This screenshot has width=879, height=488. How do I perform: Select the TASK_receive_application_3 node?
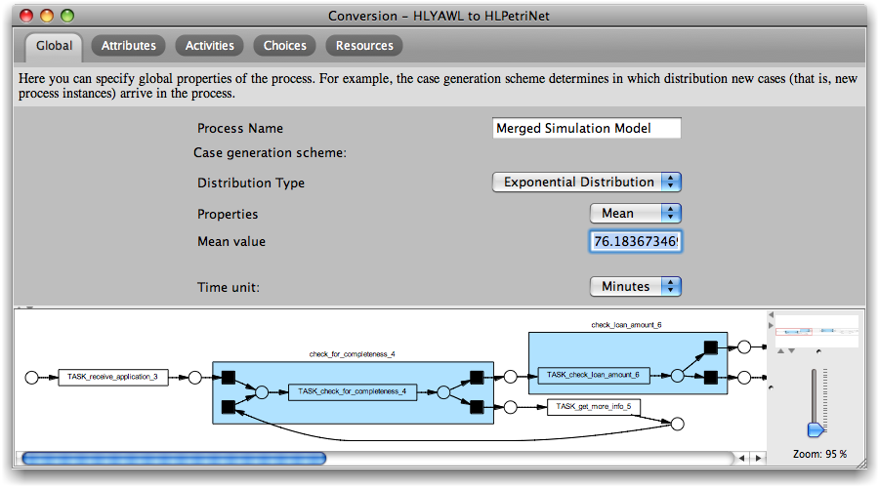pos(113,377)
